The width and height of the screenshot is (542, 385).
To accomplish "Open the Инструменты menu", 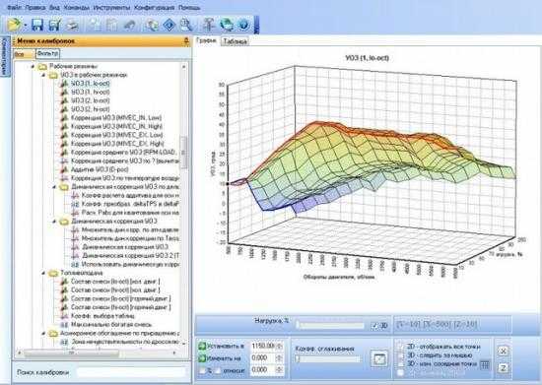I will click(111, 7).
